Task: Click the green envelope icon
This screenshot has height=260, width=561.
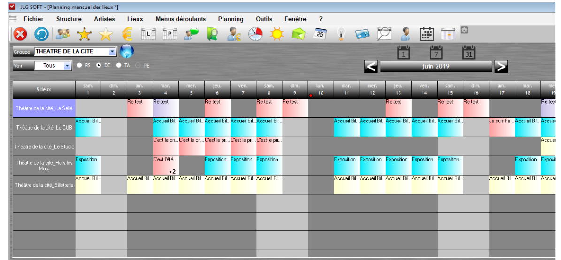Action: click(x=298, y=34)
